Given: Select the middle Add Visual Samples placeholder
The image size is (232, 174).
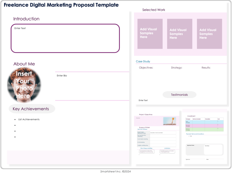Looking at the screenshot, I should (179, 34).
